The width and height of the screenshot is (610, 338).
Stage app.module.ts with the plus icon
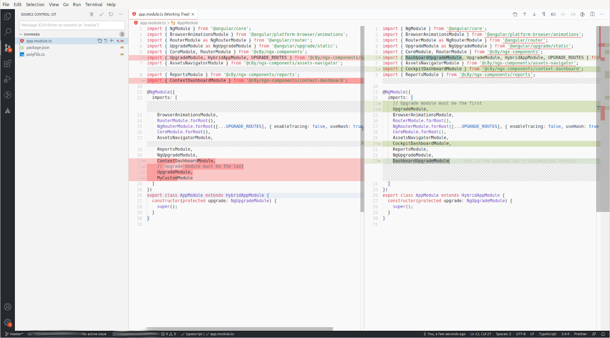(111, 41)
